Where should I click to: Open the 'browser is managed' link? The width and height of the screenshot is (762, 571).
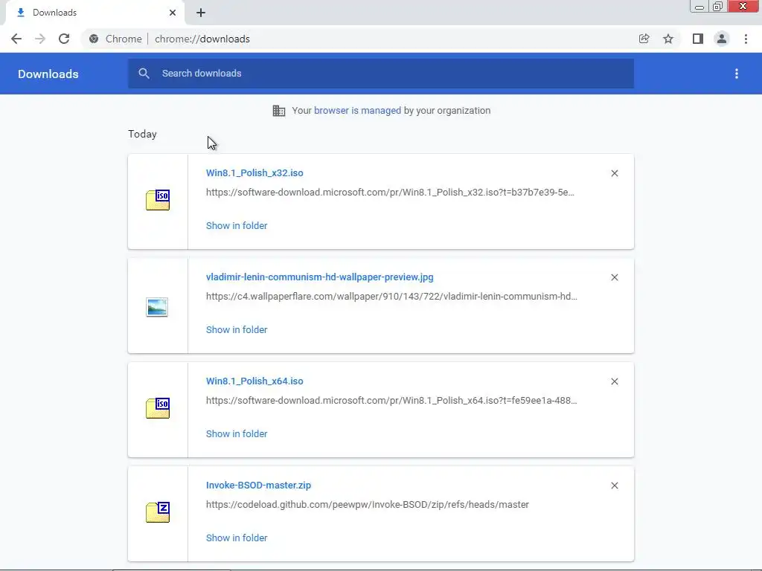357,111
